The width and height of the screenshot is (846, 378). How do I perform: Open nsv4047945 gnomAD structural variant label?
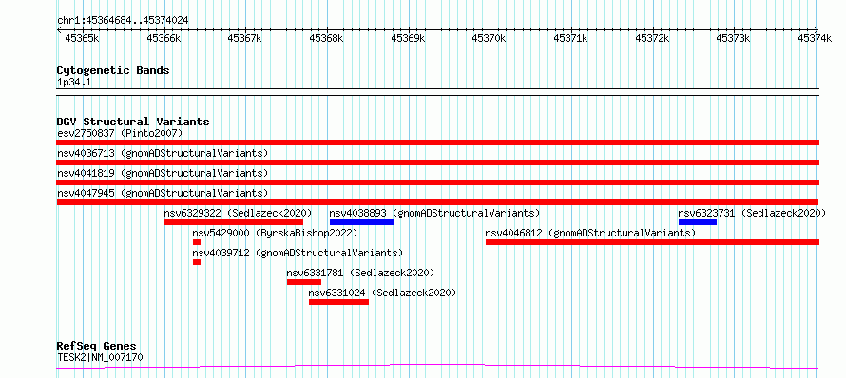[x=163, y=193]
